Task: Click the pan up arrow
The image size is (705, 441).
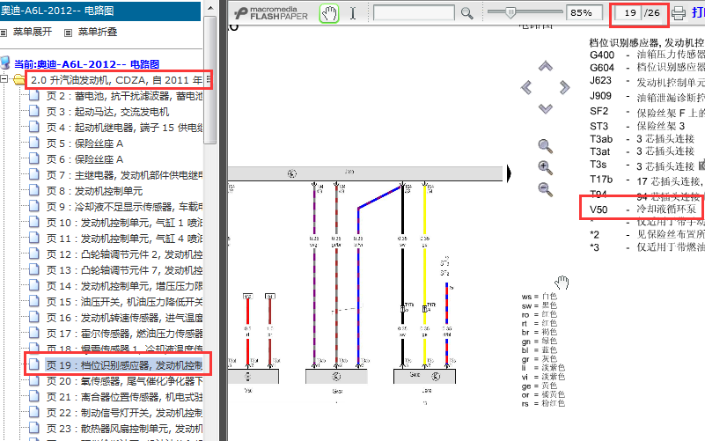Action: pos(546,67)
